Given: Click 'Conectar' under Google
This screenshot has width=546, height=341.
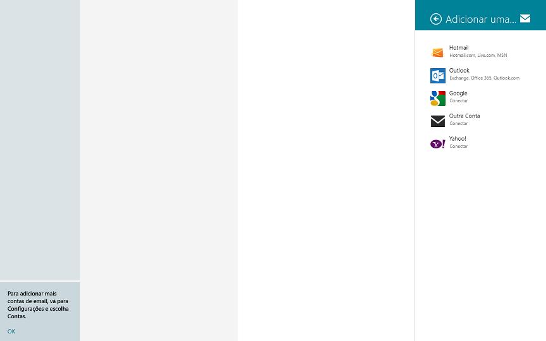Looking at the screenshot, I should [x=458, y=100].
